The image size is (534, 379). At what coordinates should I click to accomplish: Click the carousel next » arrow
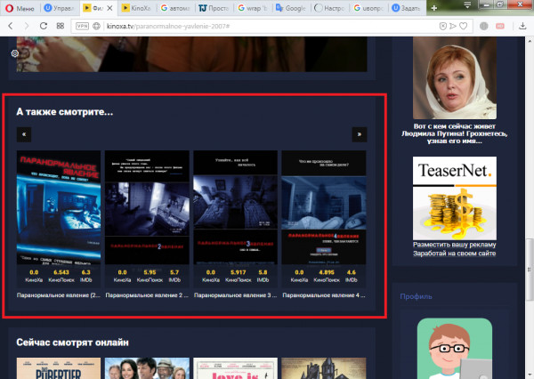point(360,134)
